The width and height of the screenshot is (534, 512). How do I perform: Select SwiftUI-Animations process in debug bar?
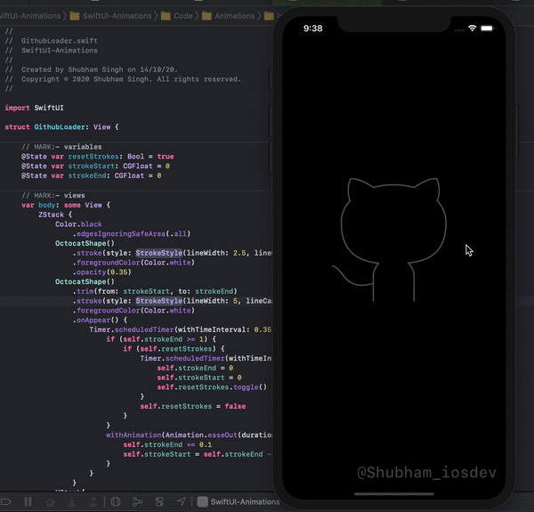point(239,502)
